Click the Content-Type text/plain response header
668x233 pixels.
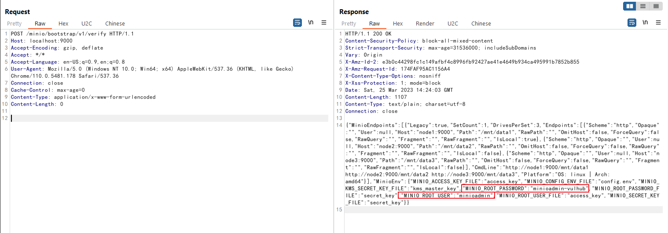point(405,104)
